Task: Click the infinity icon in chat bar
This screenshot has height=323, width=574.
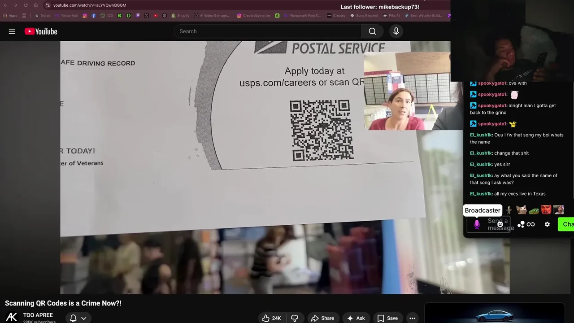Action: (x=531, y=224)
